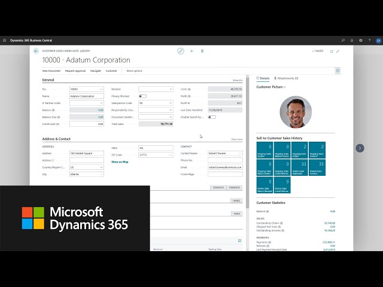Open the Blocked dropdown
The height and width of the screenshot is (287, 383).
tap(156, 89)
